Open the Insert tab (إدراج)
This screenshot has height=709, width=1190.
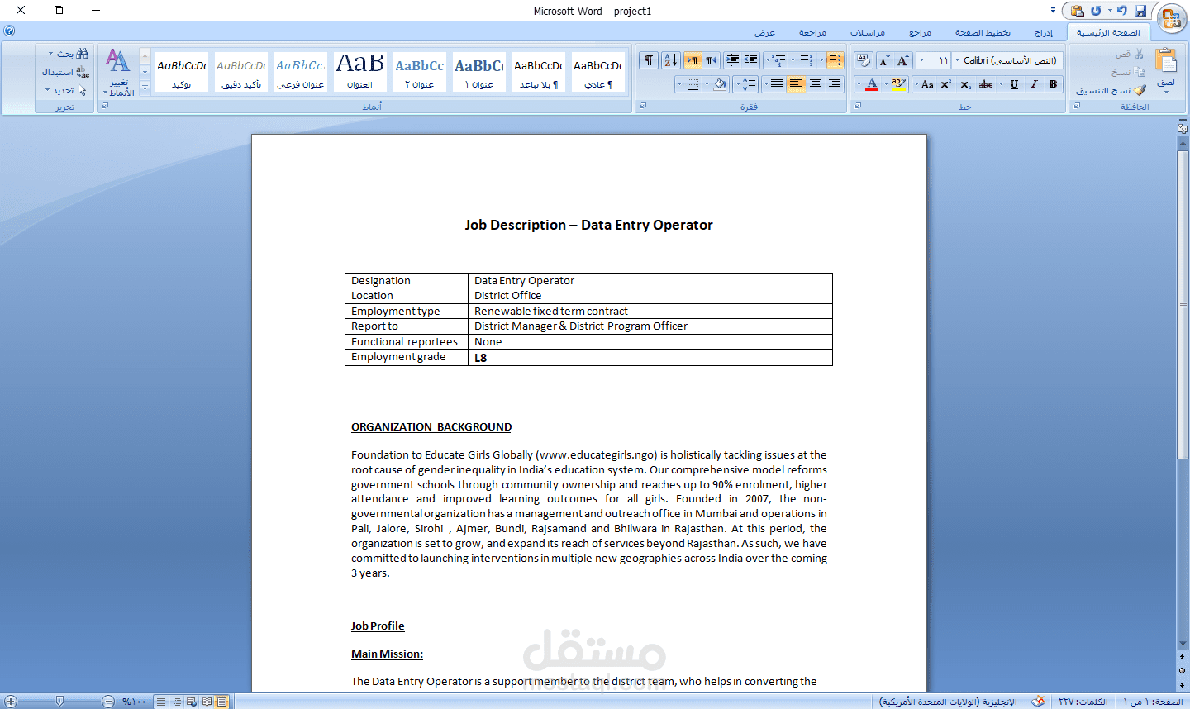pos(1044,32)
